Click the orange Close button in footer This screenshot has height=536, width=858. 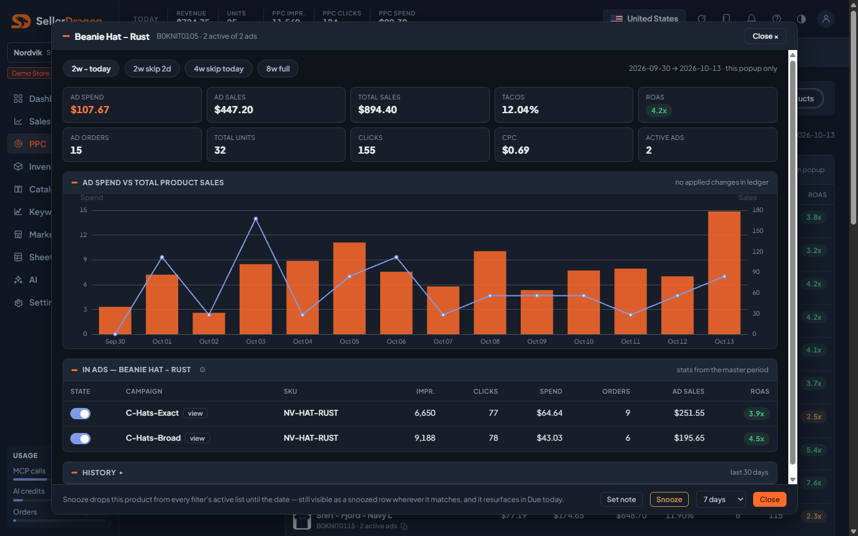point(770,500)
